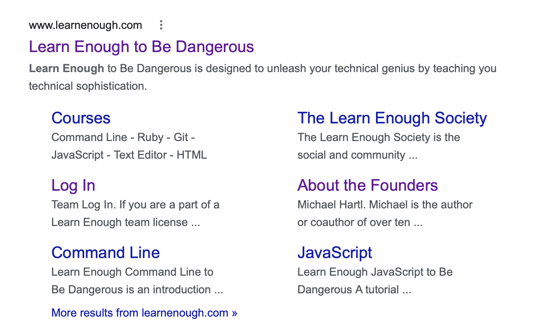Open the Courses sitelink

(x=81, y=118)
